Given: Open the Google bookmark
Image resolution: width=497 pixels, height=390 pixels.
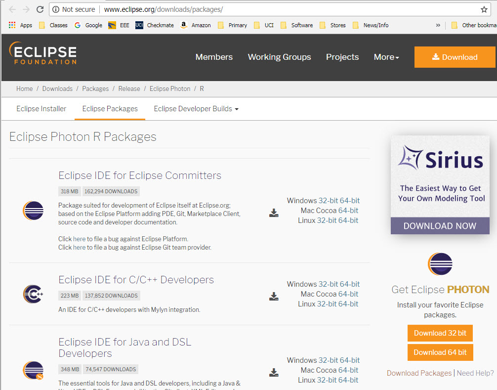Looking at the screenshot, I should (88, 25).
